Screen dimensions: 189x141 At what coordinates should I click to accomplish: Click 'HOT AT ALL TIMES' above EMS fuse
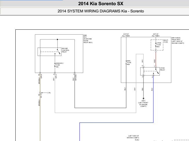coord(126,35)
